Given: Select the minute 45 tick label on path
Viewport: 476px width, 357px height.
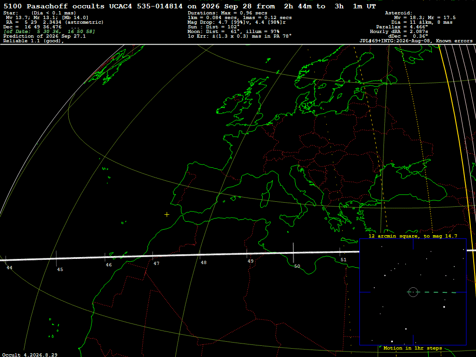Looking at the screenshot, I should (60, 270).
